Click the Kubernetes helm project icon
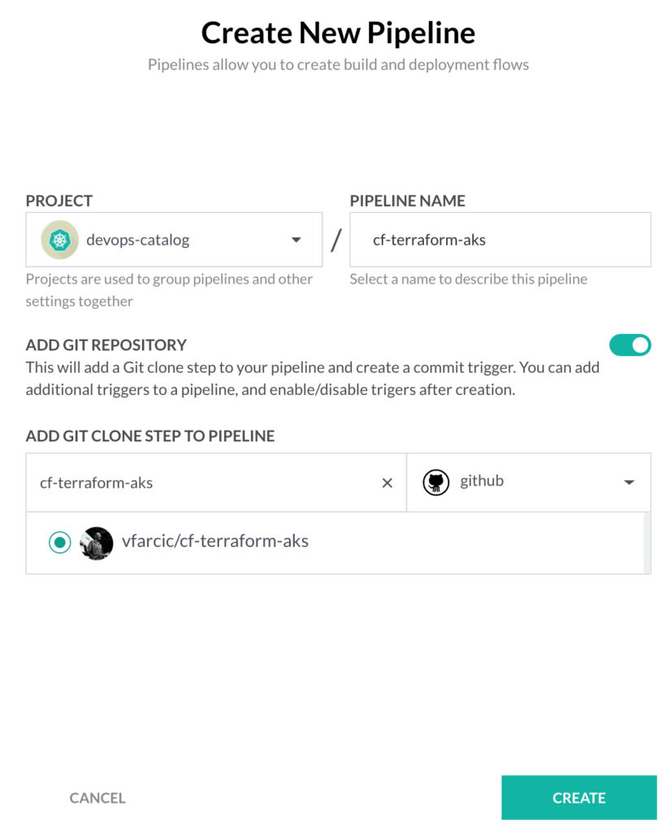The height and width of the screenshot is (832, 667). point(60,240)
